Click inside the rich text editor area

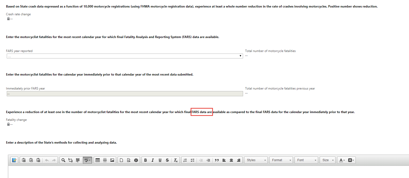pyautogui.click(x=209, y=172)
